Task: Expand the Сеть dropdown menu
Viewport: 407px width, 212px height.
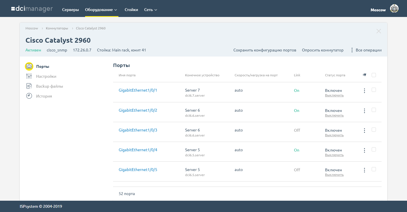Action: point(150,10)
